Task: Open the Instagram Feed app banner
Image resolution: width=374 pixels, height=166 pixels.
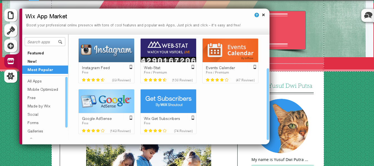Action: point(106,50)
